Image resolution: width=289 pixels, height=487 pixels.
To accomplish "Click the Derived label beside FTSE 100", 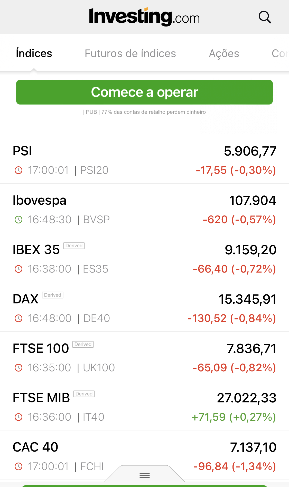I will coord(83,344).
